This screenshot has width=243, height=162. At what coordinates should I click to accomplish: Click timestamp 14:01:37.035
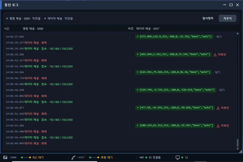click(15, 37)
